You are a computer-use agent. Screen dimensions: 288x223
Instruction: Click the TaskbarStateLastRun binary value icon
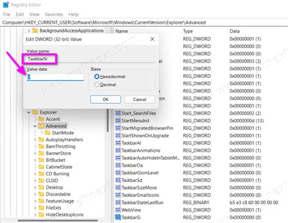pos(118,202)
